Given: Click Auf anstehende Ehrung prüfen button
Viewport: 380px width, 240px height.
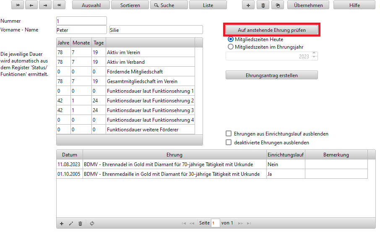Looking at the screenshot, I should tap(272, 30).
